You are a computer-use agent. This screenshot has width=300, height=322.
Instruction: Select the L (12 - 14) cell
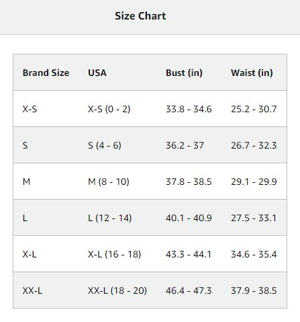[109, 218]
